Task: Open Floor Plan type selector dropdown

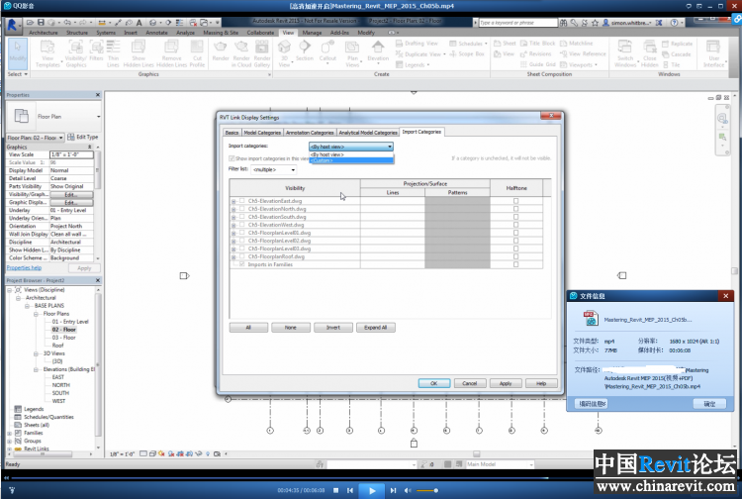Action: click(98, 117)
